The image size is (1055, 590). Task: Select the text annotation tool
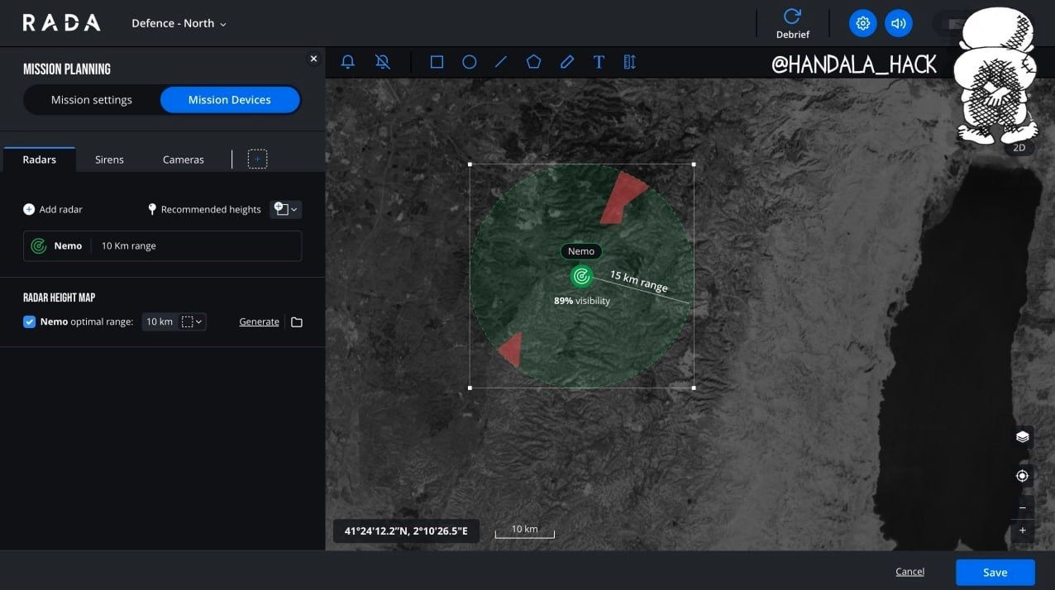pos(599,62)
